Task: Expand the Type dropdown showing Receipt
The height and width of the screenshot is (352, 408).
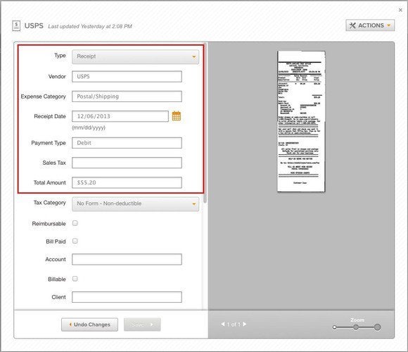Action: click(x=135, y=56)
